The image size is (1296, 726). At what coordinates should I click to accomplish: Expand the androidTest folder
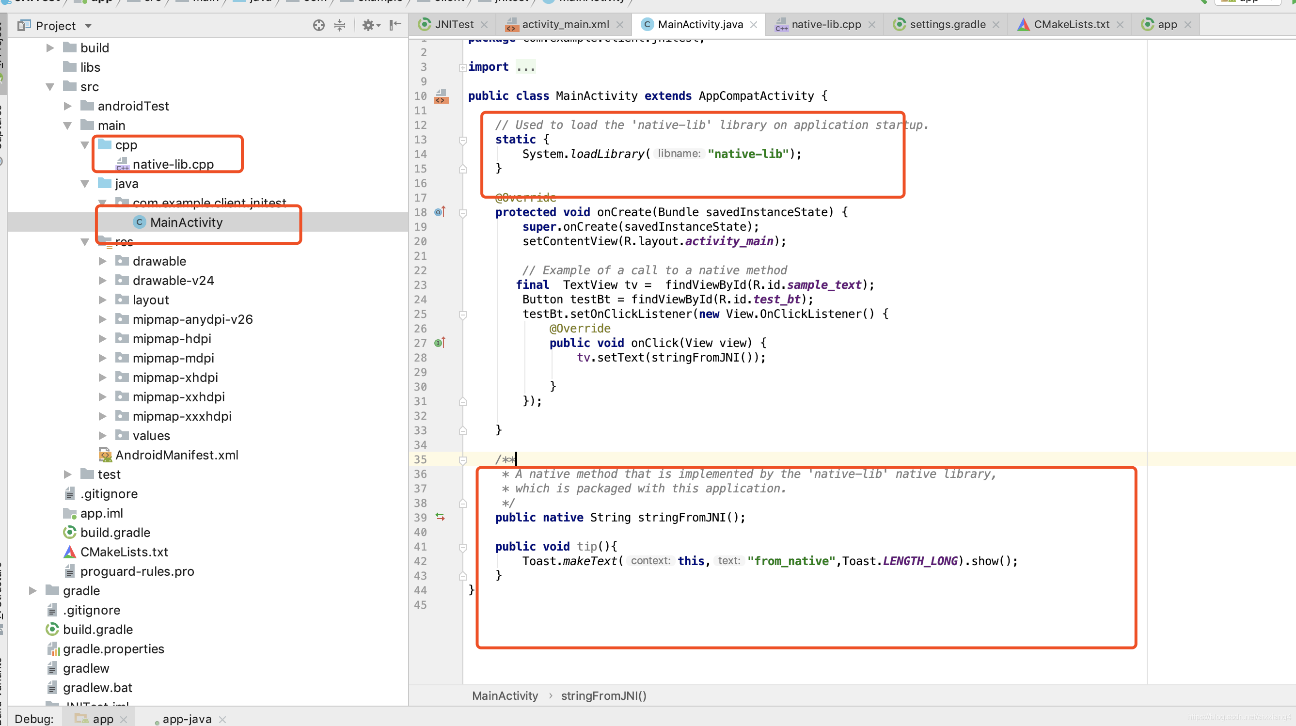67,106
